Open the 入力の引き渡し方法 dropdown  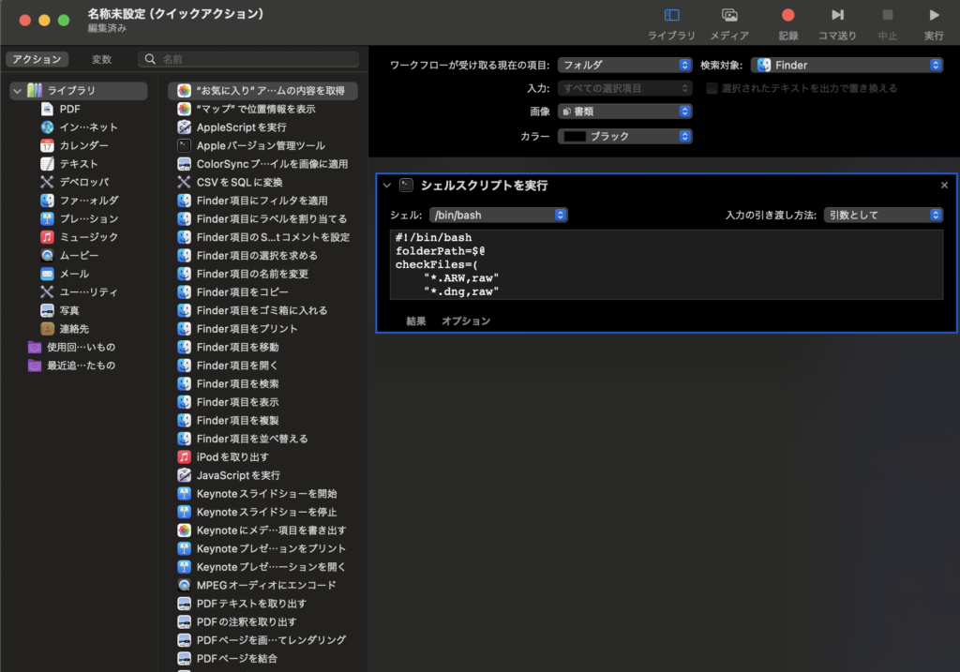(x=883, y=215)
